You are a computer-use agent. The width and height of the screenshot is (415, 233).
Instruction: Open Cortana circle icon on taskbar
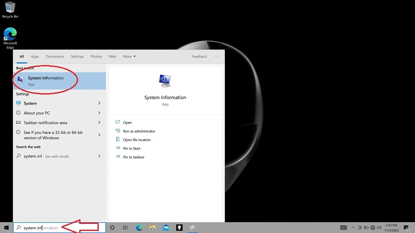pos(112,228)
